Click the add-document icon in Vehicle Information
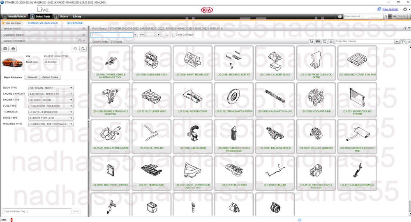This screenshot has width=411, height=222. tap(83, 48)
